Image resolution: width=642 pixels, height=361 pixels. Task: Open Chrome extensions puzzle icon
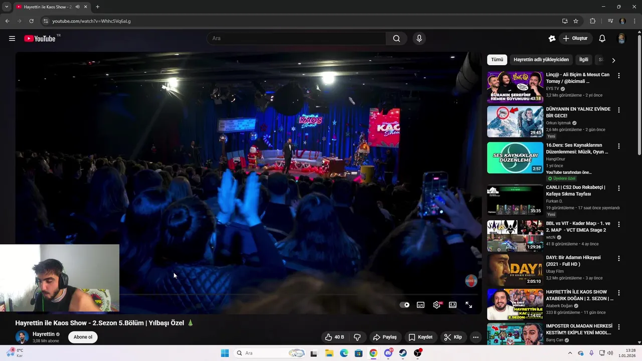tap(593, 21)
